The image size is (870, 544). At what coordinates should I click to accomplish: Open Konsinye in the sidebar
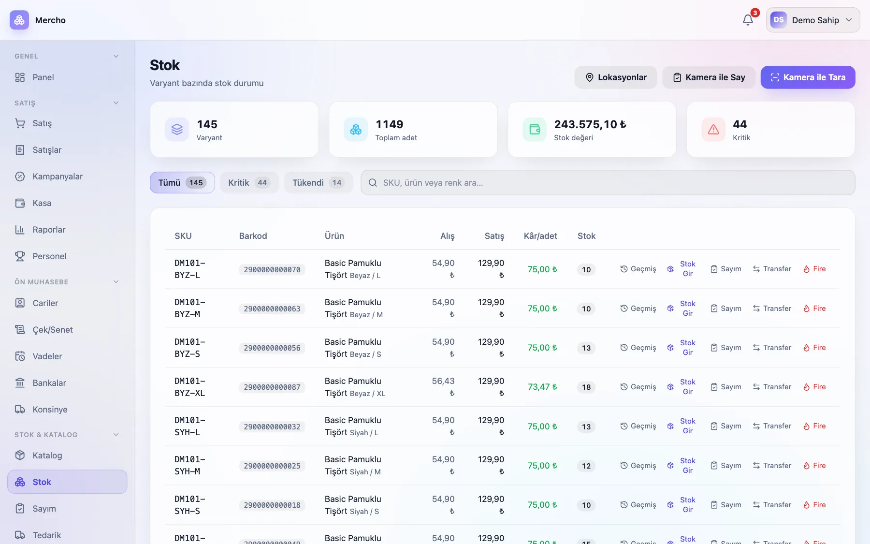(67, 410)
